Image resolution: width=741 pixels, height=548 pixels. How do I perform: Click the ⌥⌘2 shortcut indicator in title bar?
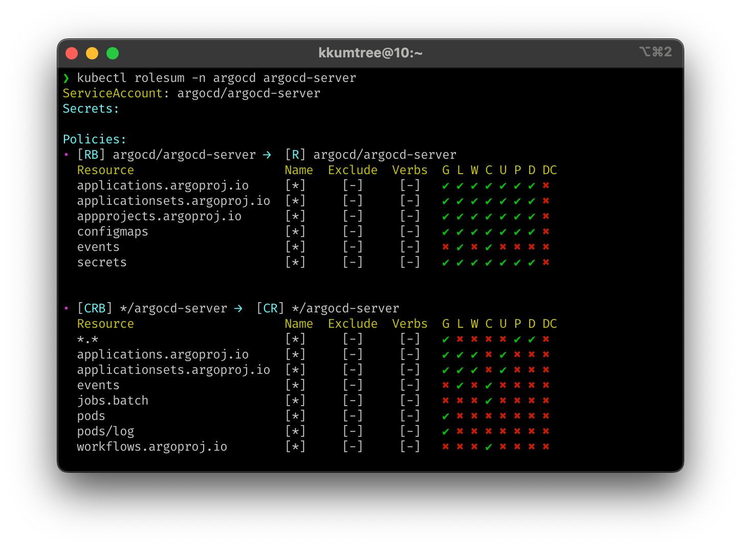click(656, 52)
